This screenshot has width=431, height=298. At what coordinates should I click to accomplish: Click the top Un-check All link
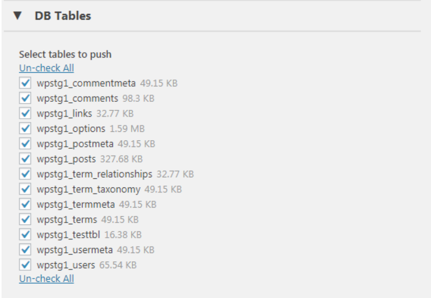(x=47, y=68)
